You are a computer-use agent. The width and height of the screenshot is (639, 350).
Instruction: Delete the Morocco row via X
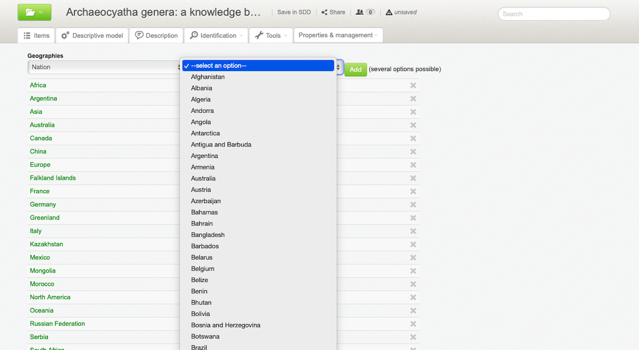pos(413,284)
